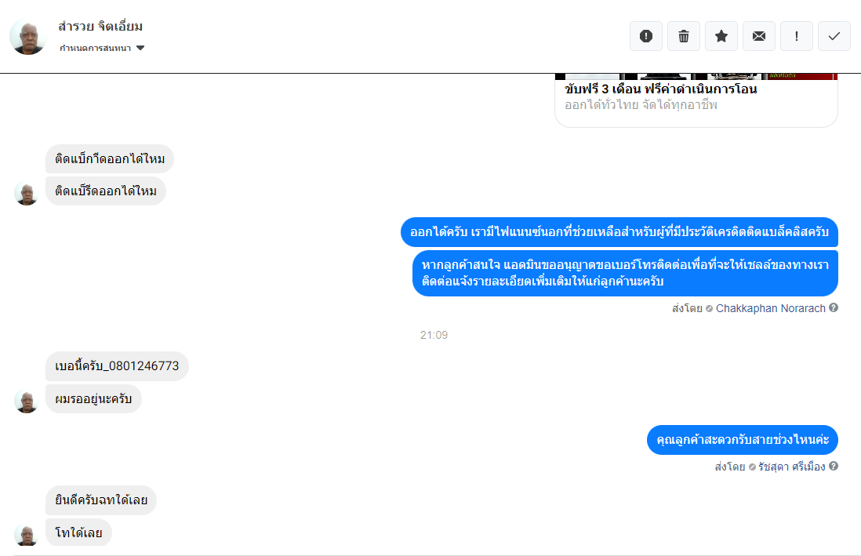Mark conversation done with the checkmark
The height and width of the screenshot is (556, 861).
coord(834,36)
